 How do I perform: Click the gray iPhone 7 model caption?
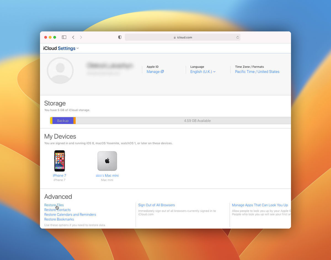(59, 180)
